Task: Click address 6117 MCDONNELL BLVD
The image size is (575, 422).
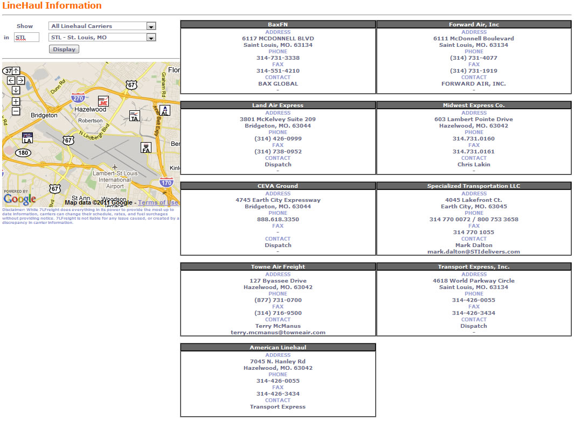Action: tap(278, 38)
